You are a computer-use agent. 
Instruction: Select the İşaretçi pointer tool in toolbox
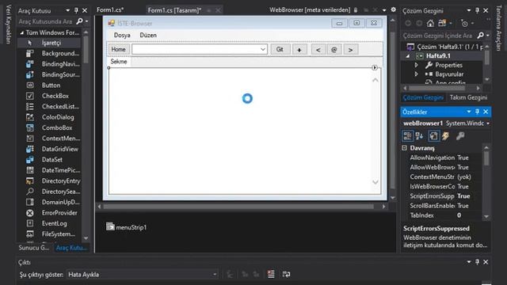[49, 43]
